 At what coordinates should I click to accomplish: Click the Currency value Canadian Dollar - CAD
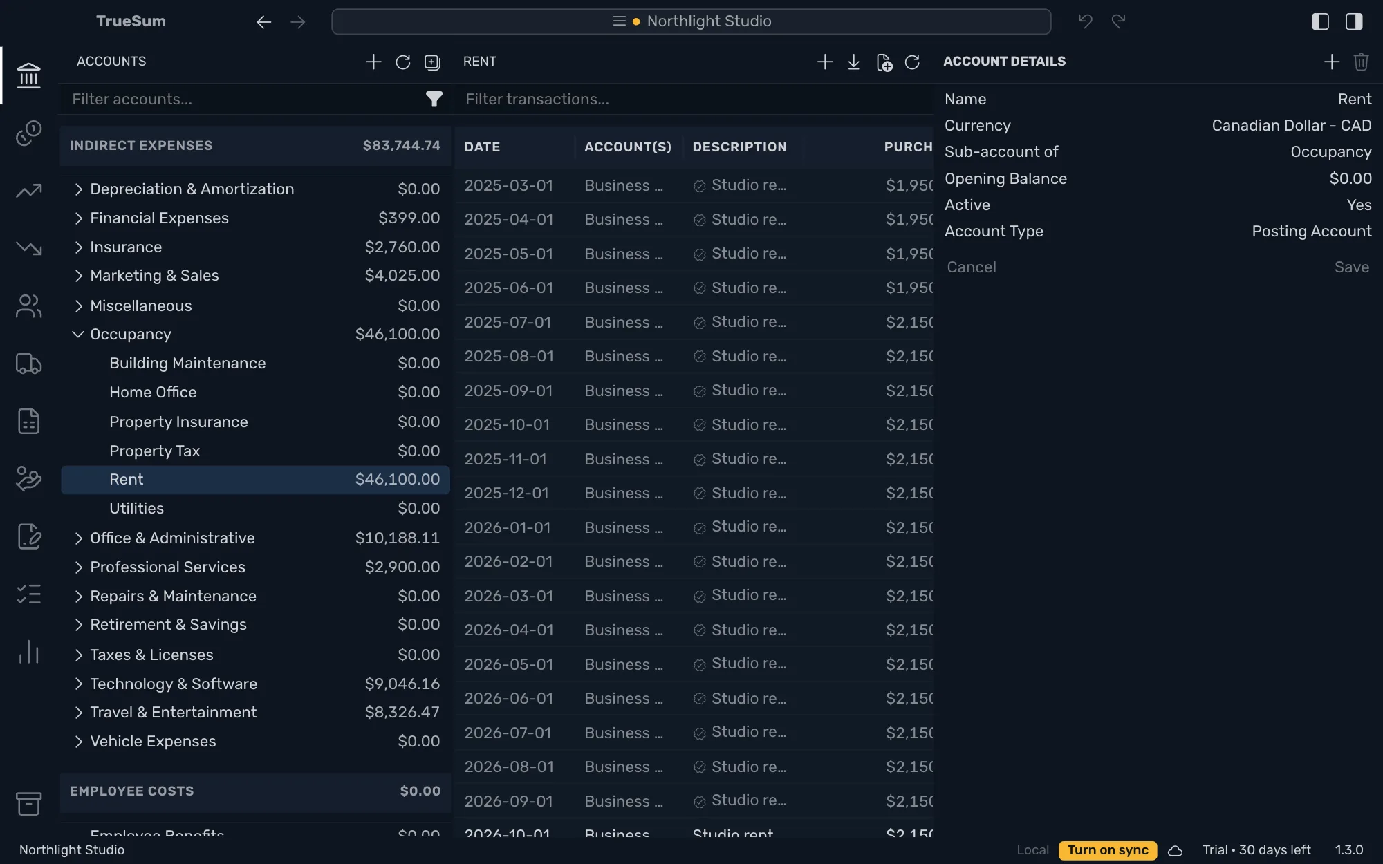click(x=1291, y=125)
